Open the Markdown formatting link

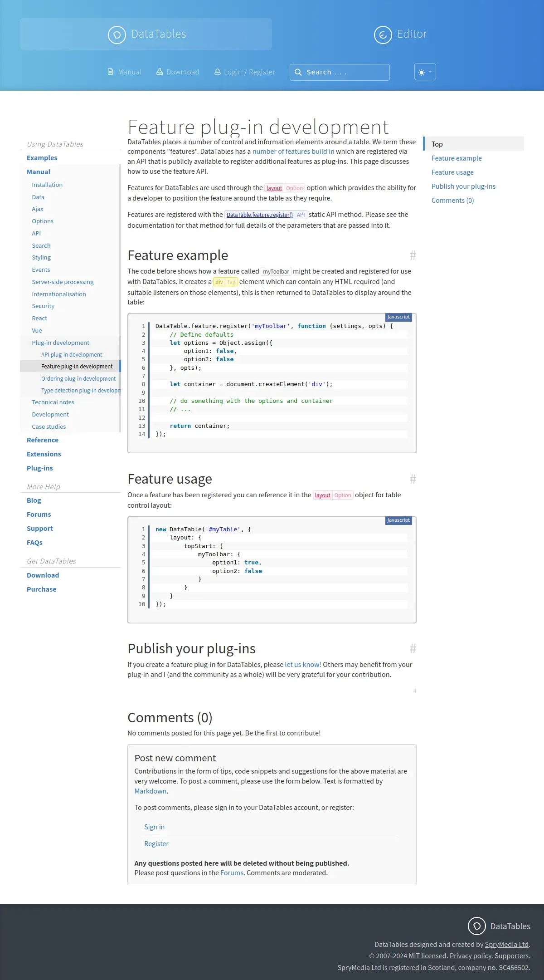click(x=151, y=791)
